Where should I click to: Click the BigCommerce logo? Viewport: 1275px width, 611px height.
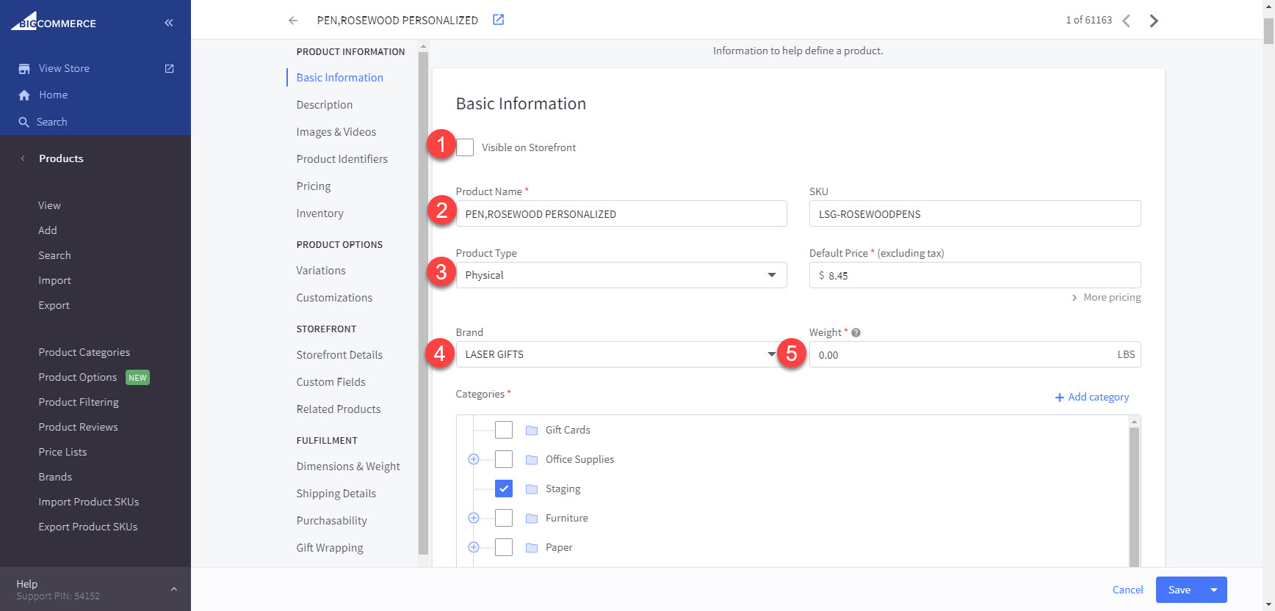(x=53, y=21)
